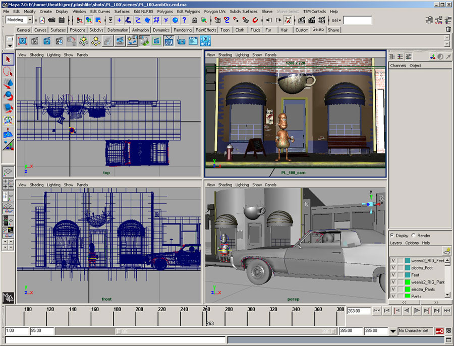Select the Display layer radio button

tap(392, 236)
